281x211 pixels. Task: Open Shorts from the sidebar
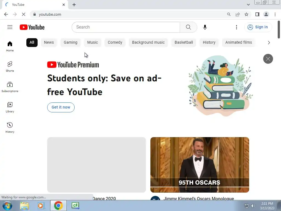(x=10, y=66)
